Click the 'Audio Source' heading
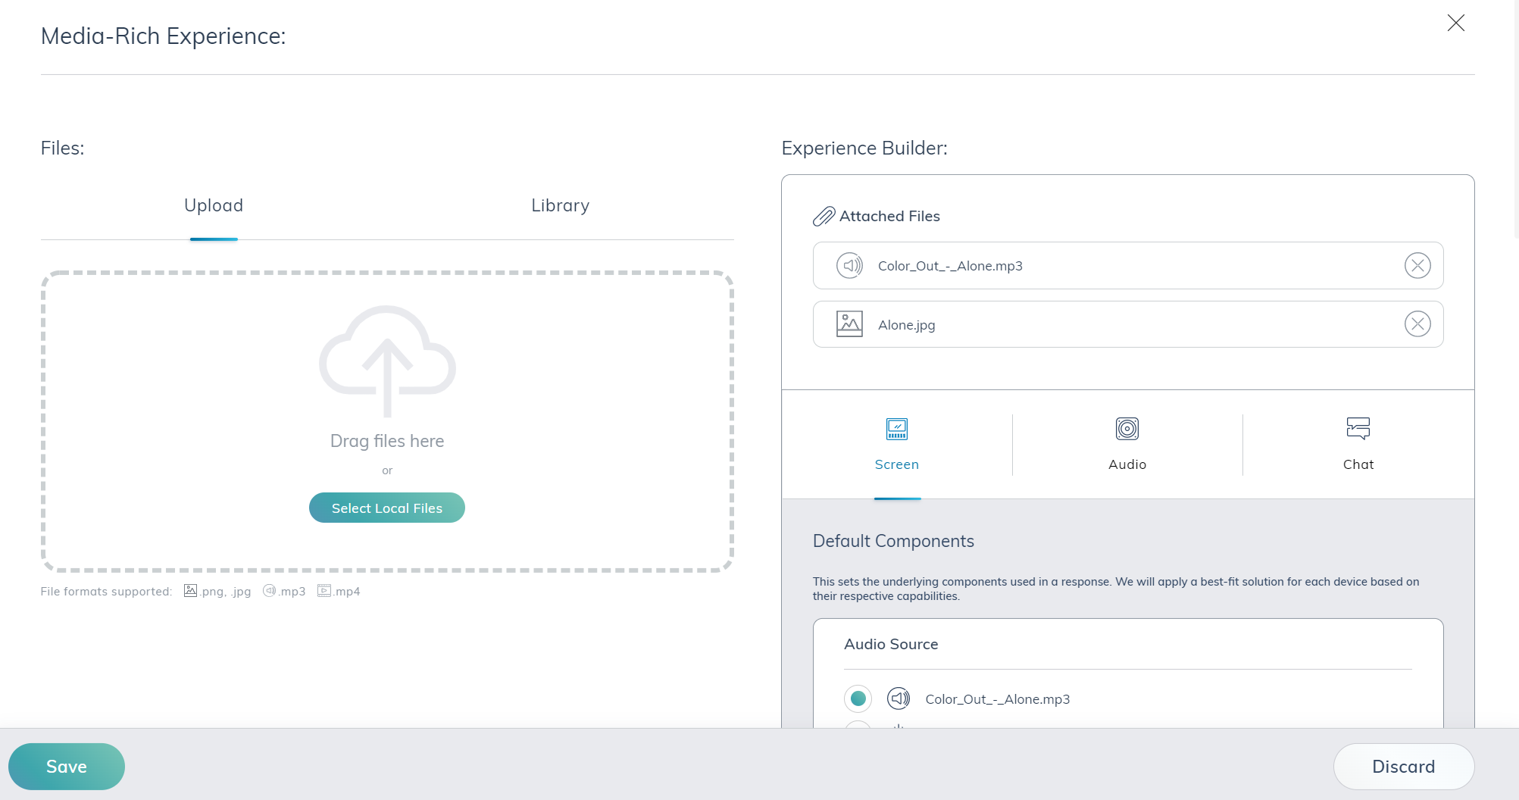This screenshot has width=1519, height=800. pyautogui.click(x=891, y=644)
